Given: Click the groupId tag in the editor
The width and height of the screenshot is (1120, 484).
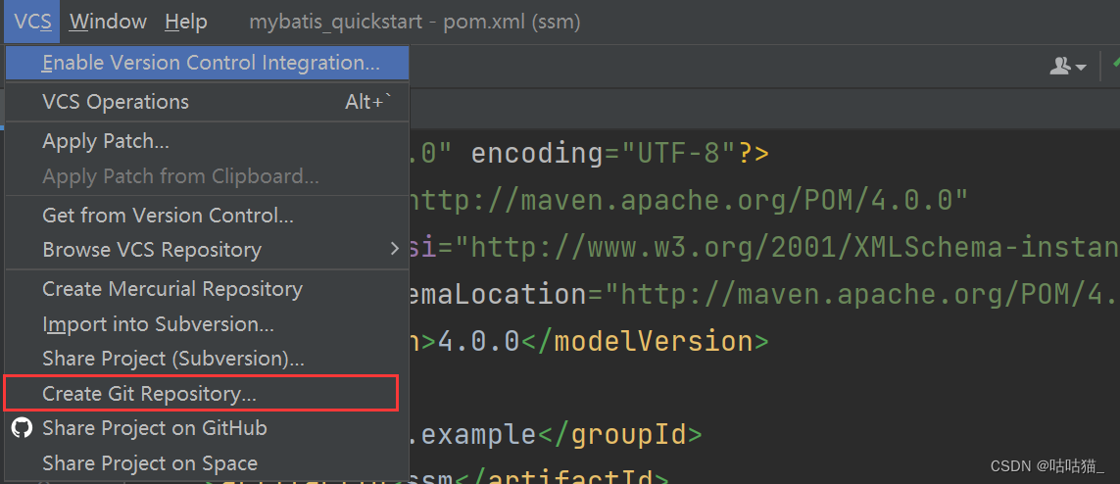Looking at the screenshot, I should click(x=619, y=433).
